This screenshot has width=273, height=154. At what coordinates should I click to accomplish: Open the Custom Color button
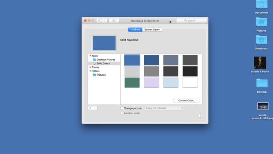tap(187, 101)
